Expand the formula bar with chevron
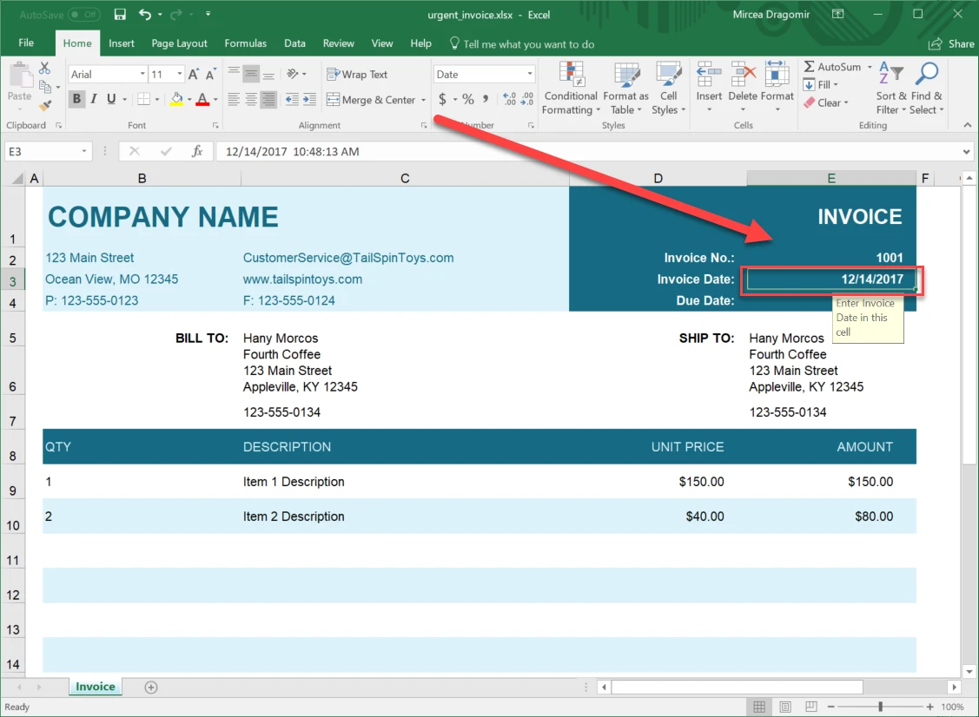This screenshot has height=717, width=979. [x=966, y=152]
